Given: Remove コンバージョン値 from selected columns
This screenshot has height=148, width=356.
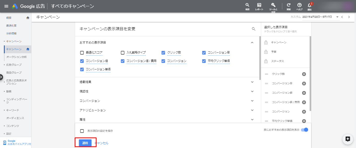Looking at the screenshot, I should [304, 93].
